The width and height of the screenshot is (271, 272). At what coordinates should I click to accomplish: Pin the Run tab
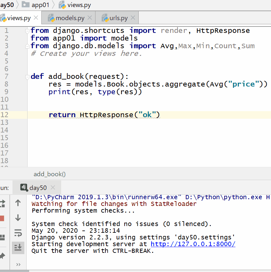coord(3,255)
